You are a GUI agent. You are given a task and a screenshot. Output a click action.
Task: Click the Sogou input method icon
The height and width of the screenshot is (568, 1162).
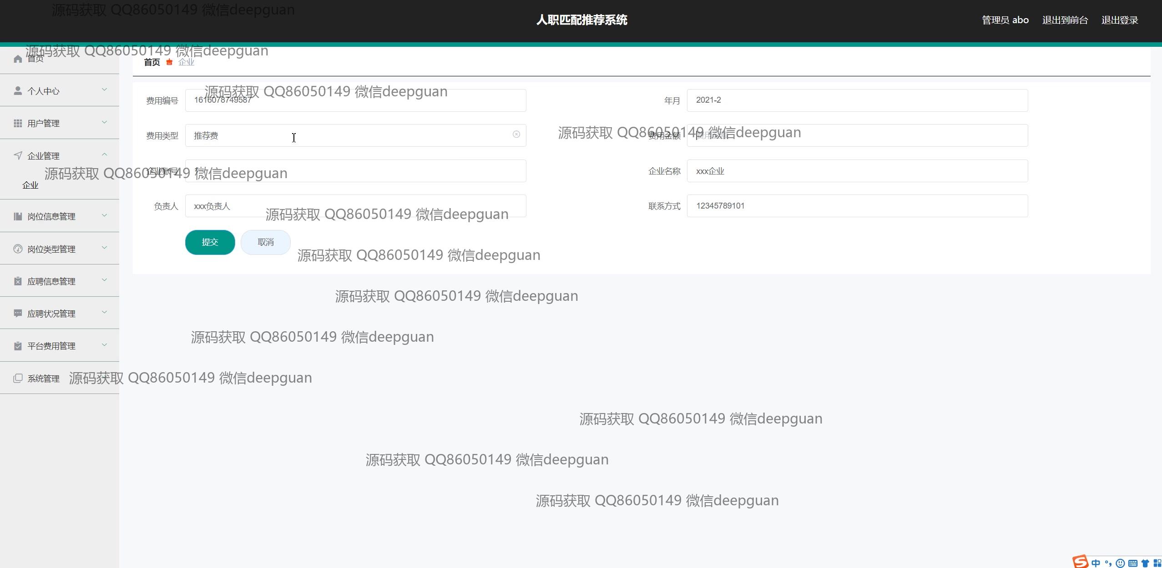[x=1081, y=562]
